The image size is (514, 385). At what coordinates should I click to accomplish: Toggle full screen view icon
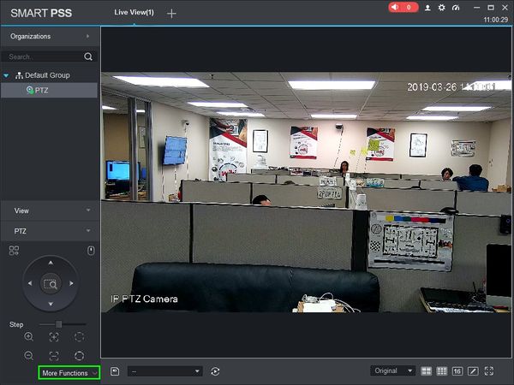(x=489, y=371)
